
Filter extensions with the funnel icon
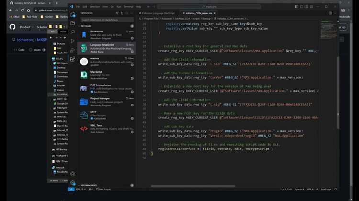[x=117, y=13]
